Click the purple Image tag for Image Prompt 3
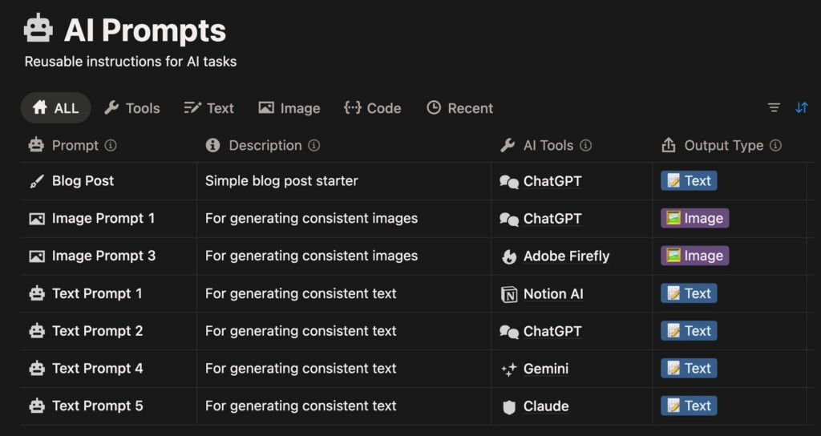Image resolution: width=821 pixels, height=436 pixels. click(x=695, y=256)
